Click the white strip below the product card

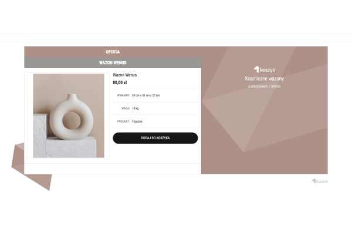tap(113, 169)
